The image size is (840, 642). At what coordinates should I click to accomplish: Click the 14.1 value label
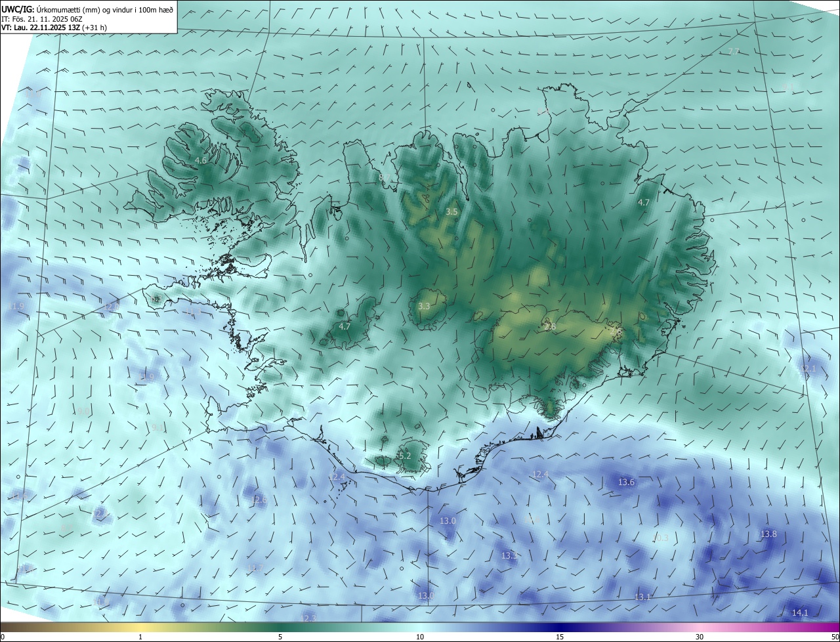pos(800,612)
